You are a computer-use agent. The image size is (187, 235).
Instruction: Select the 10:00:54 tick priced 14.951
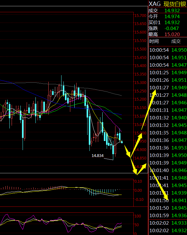pos(168,58)
